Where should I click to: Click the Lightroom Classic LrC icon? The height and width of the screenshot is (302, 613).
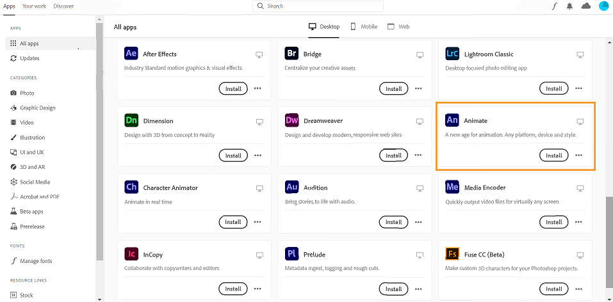[x=452, y=54]
